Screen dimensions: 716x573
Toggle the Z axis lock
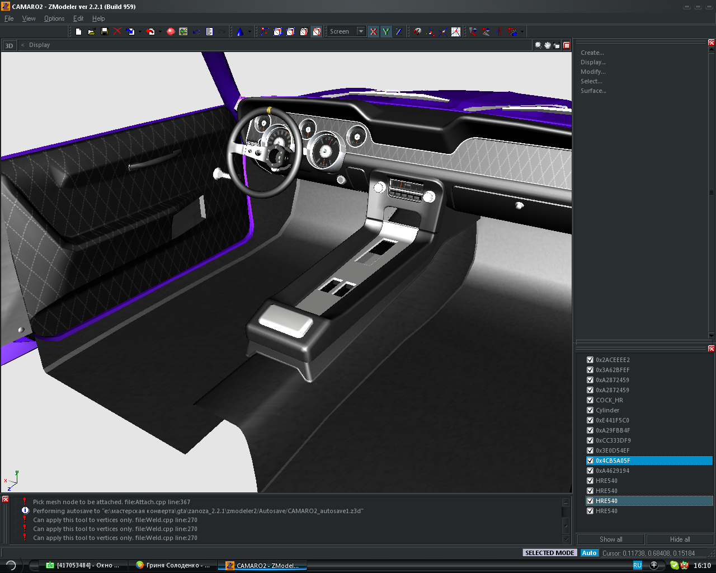[399, 32]
